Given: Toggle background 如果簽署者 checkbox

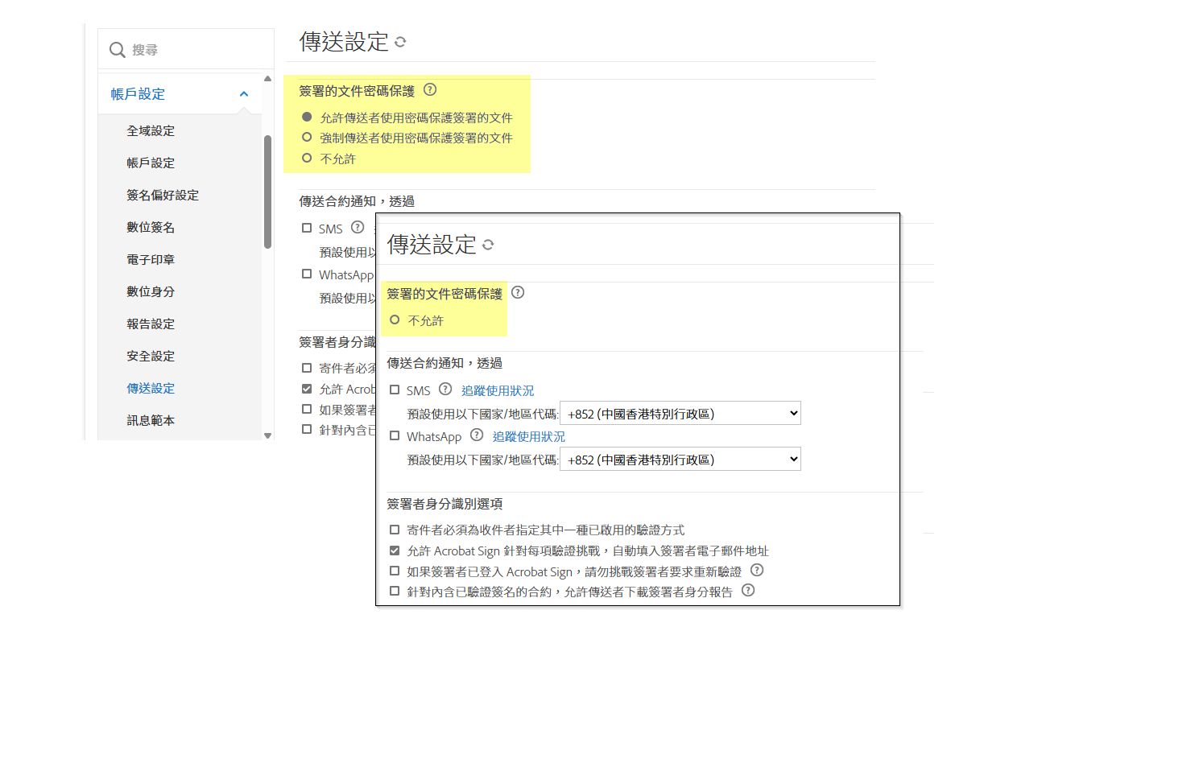Looking at the screenshot, I should pos(307,409).
